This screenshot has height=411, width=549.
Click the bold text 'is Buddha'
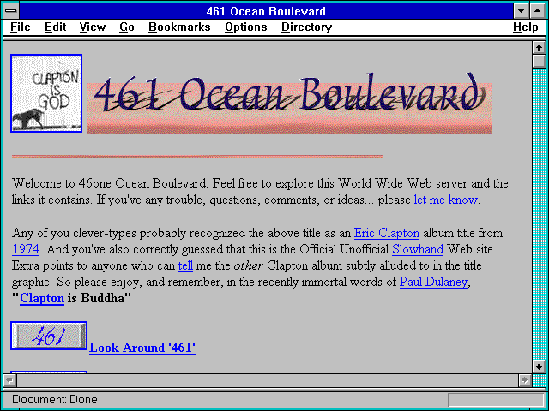click(95, 299)
